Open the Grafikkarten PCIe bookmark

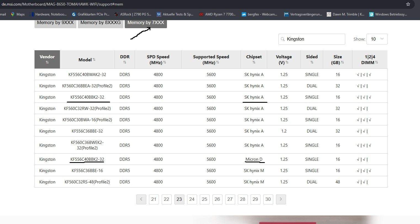coord(91,14)
